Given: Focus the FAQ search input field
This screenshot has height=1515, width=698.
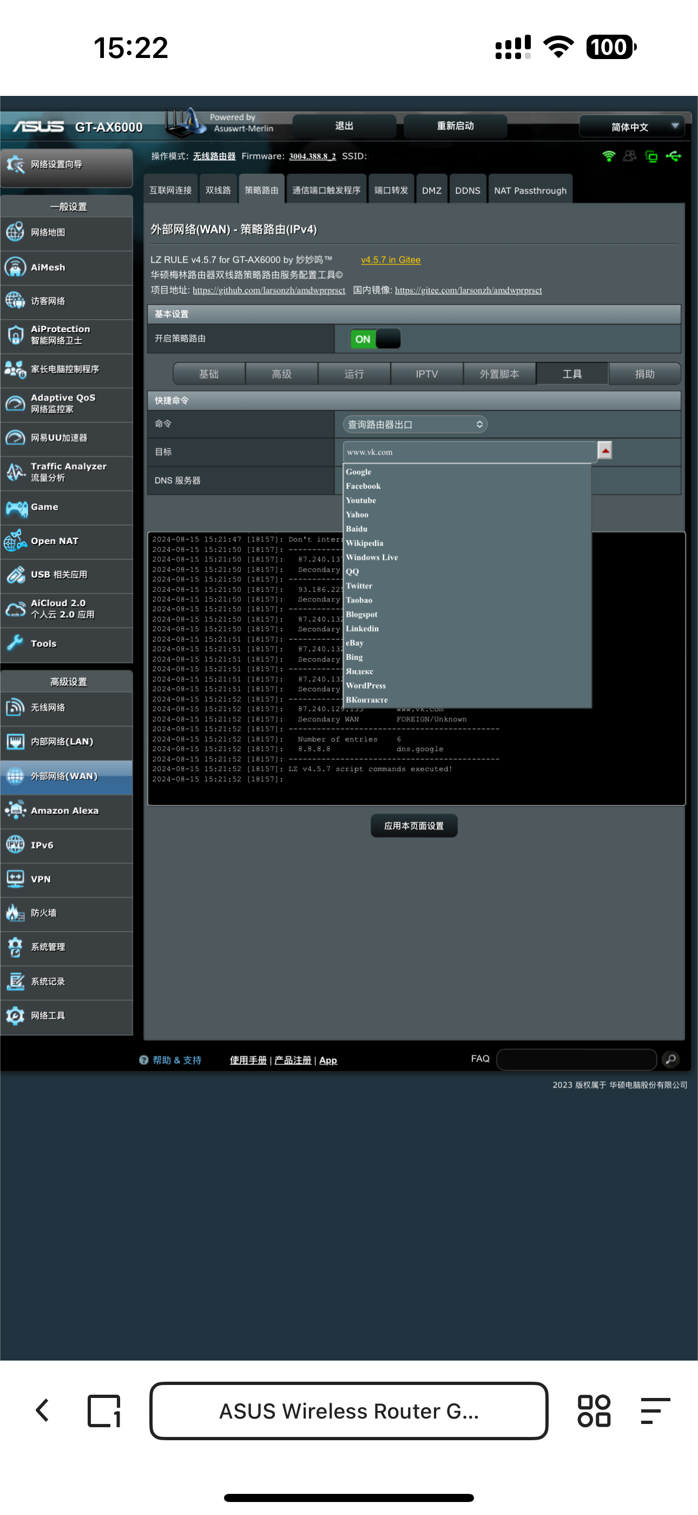Looking at the screenshot, I should (576, 1059).
